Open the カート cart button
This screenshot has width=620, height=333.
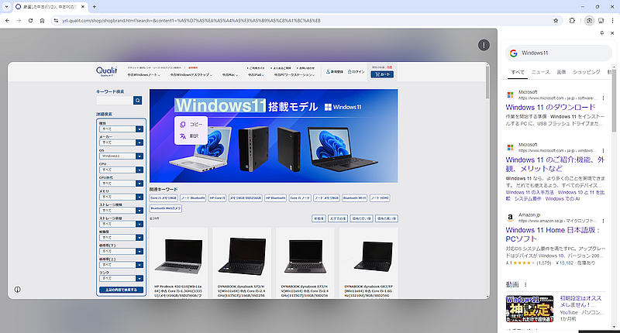click(x=382, y=74)
